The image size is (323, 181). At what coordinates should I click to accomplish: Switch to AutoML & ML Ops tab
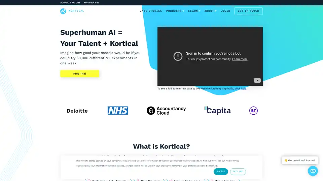(70, 3)
